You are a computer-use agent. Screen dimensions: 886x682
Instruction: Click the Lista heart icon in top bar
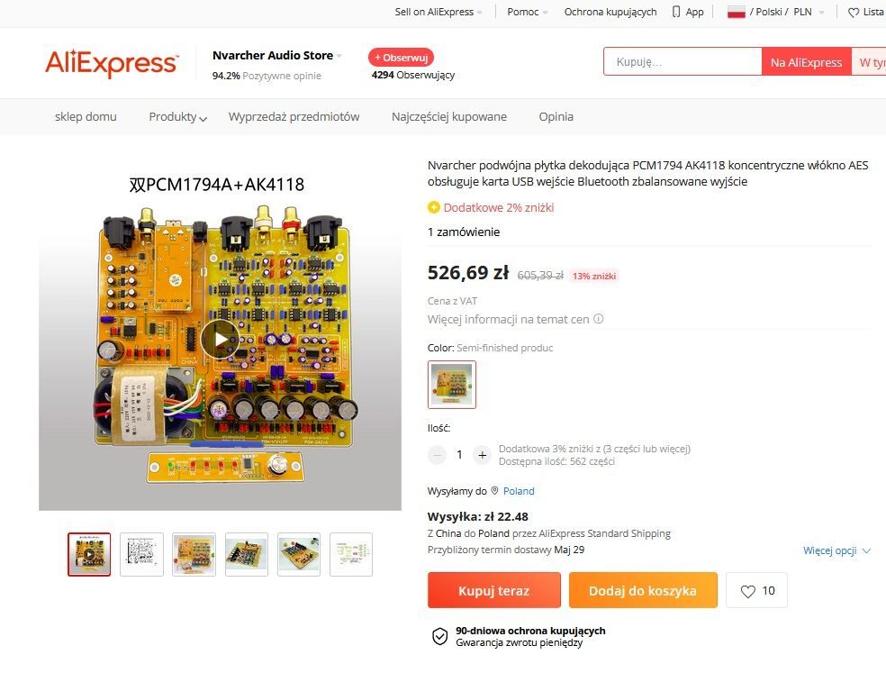[854, 13]
